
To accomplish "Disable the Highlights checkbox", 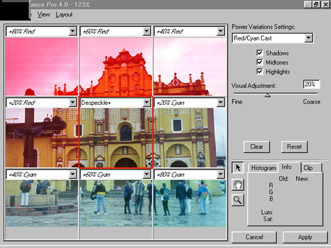I will pos(260,71).
